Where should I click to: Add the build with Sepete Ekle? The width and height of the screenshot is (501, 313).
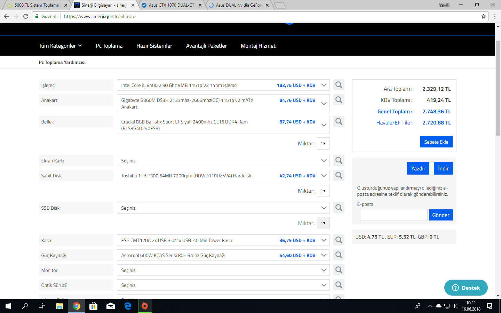[x=436, y=142]
